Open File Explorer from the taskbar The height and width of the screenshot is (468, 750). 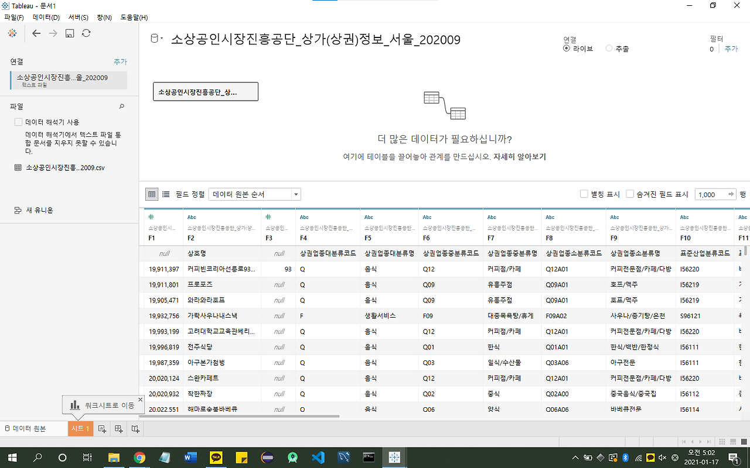click(x=114, y=457)
